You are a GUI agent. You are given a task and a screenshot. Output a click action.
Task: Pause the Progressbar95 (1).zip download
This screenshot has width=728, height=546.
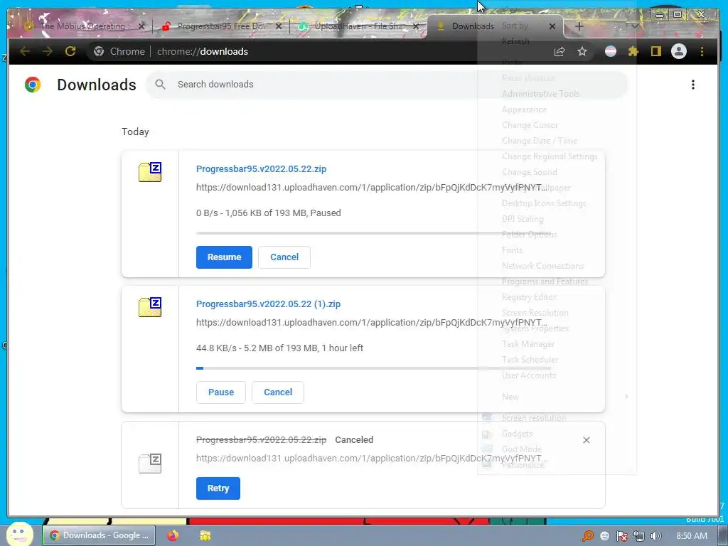coord(221,392)
